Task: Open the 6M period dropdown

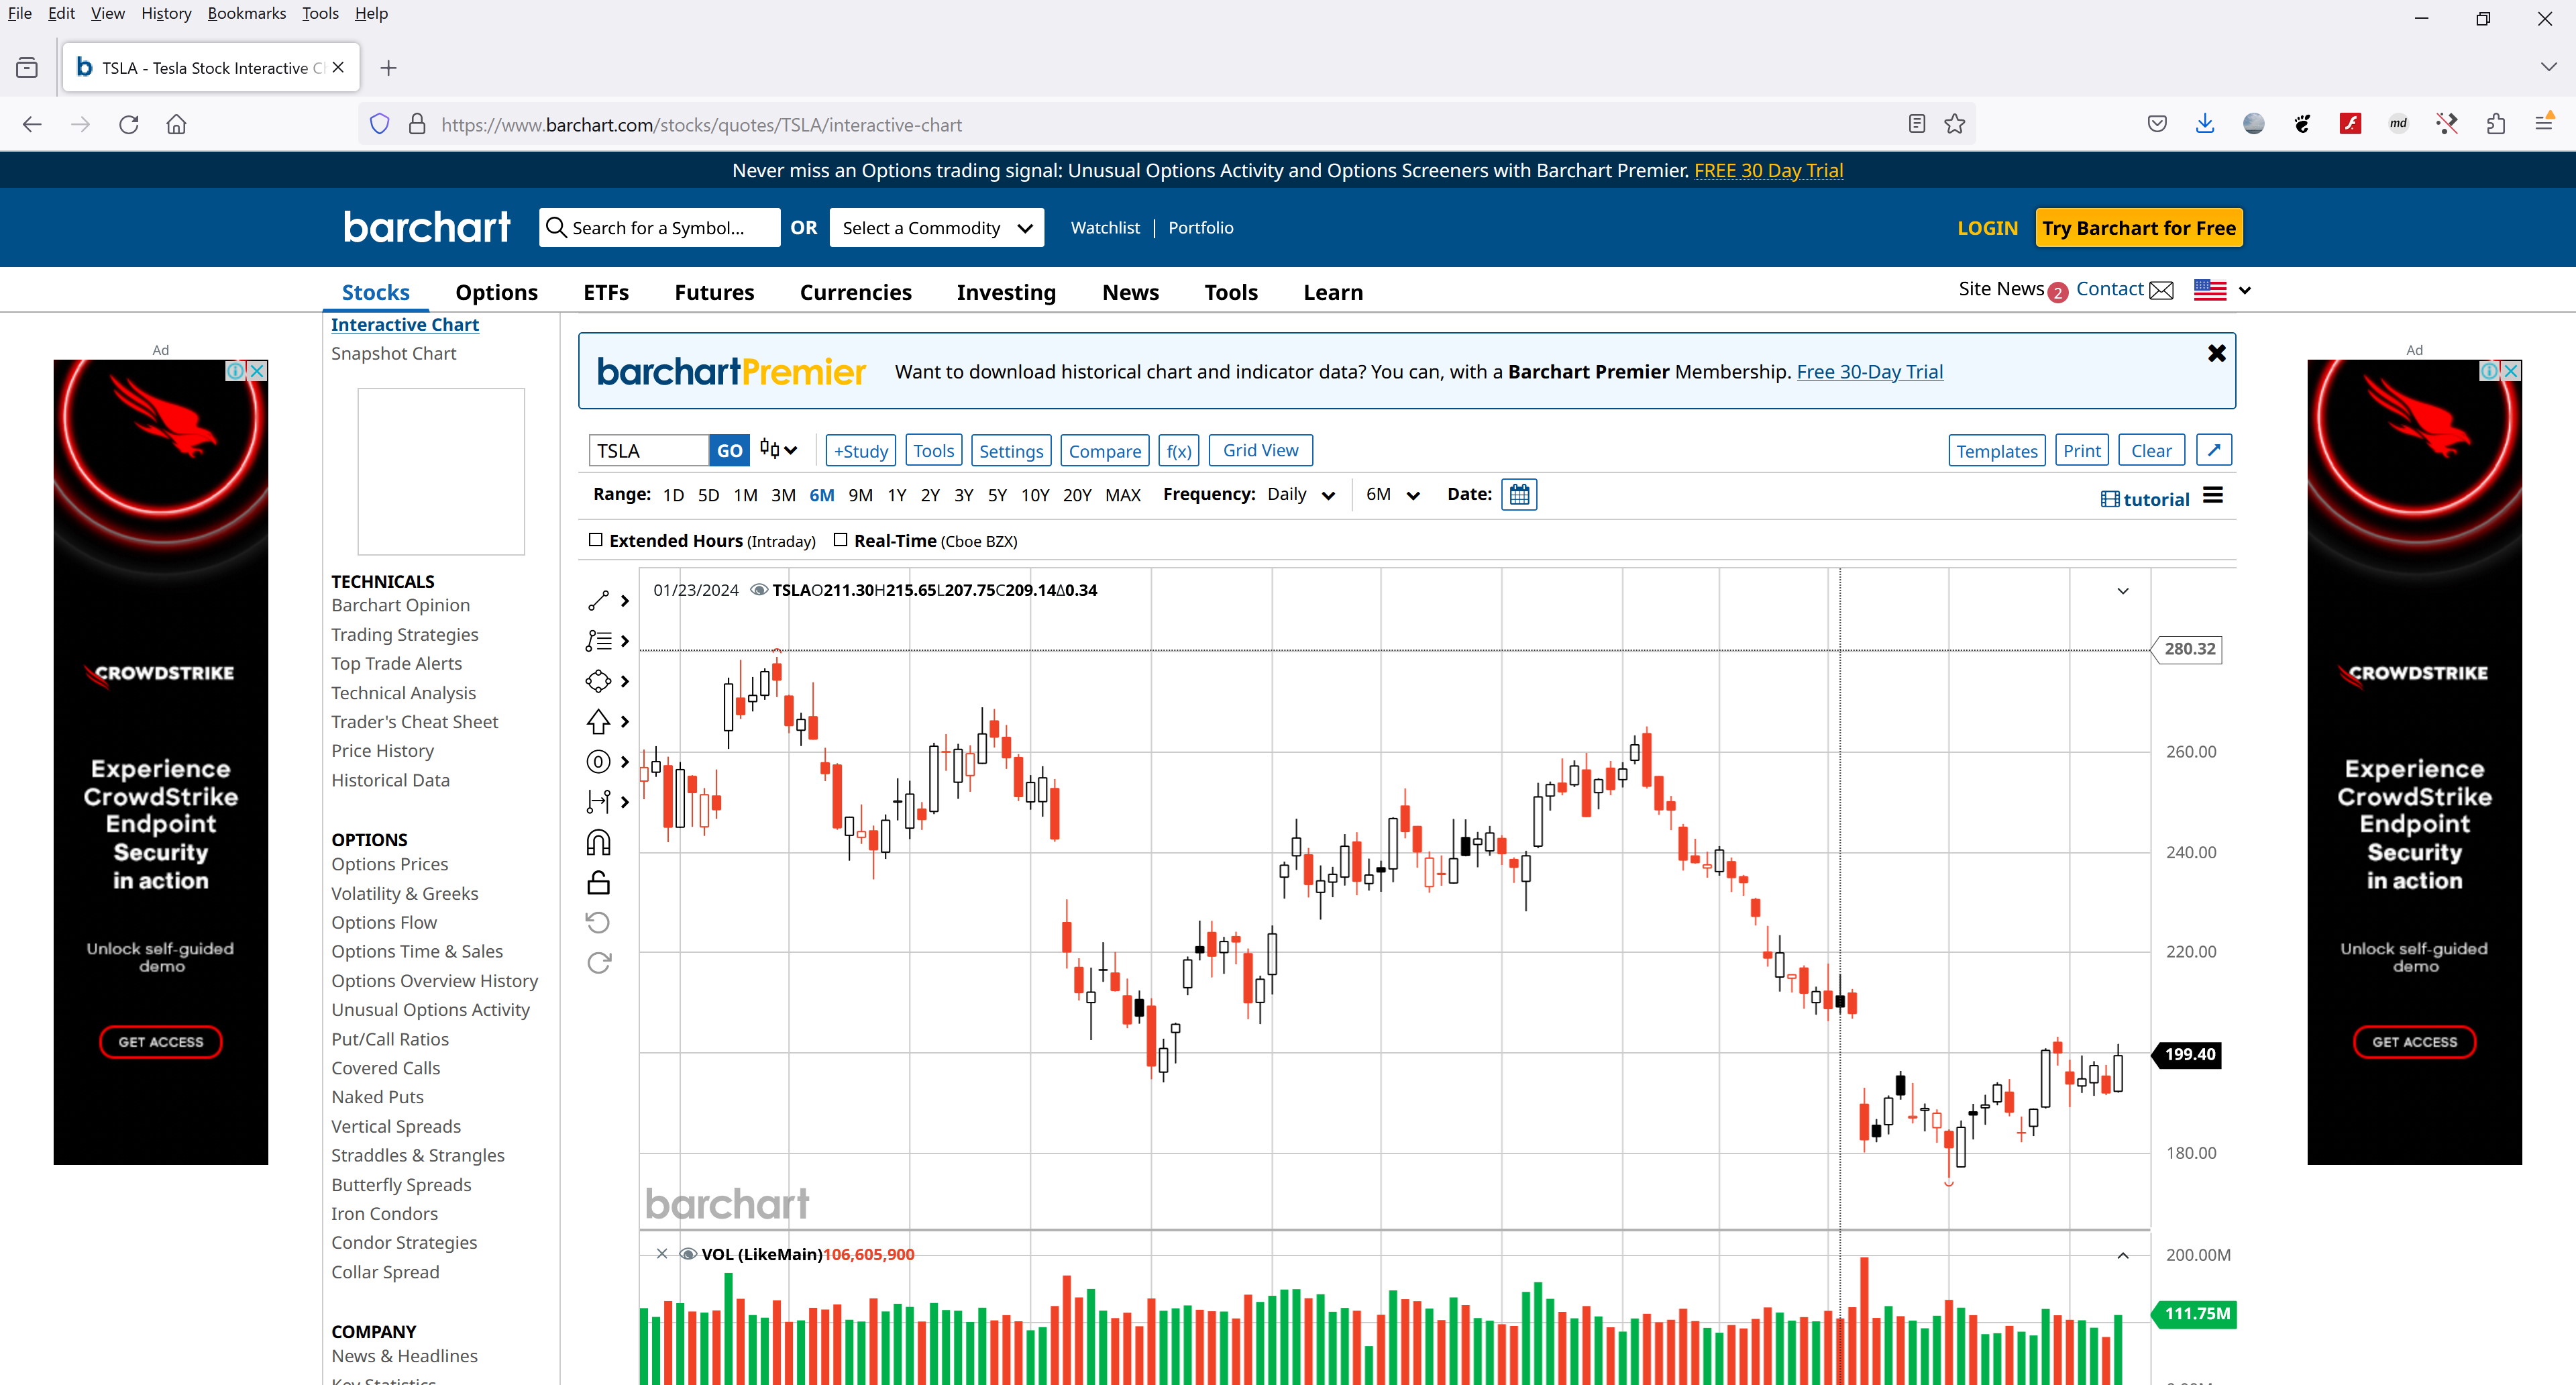Action: [x=1393, y=495]
